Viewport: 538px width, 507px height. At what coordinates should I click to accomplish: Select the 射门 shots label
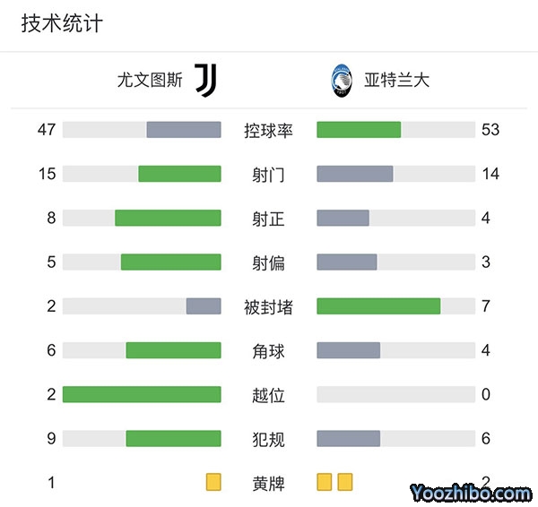click(x=268, y=175)
